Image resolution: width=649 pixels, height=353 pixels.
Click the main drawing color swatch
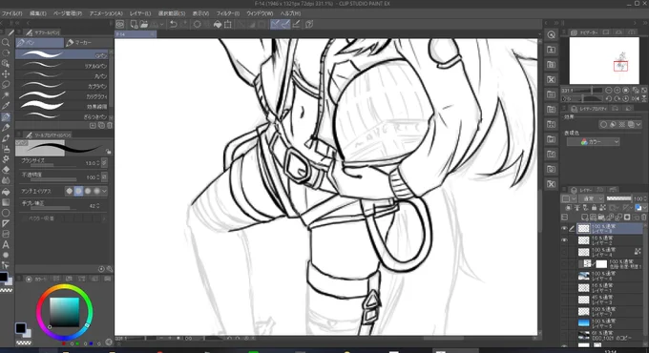pos(20,328)
